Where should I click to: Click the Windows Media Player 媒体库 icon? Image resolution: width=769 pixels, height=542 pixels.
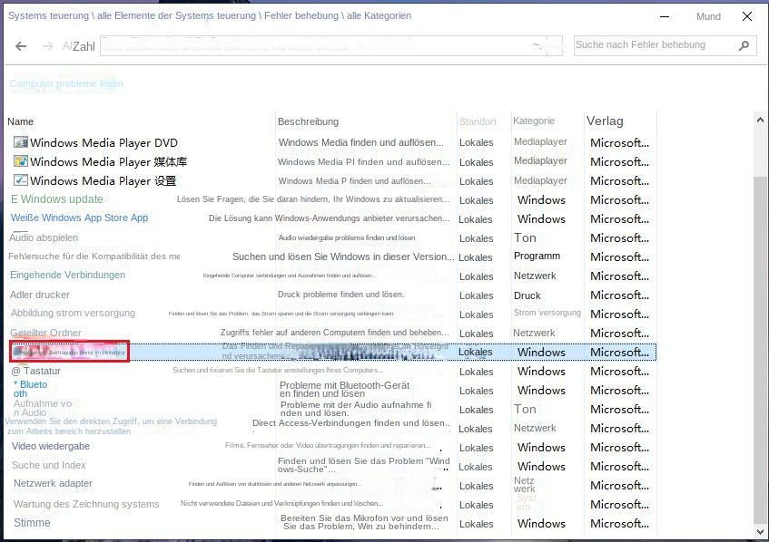click(21, 161)
